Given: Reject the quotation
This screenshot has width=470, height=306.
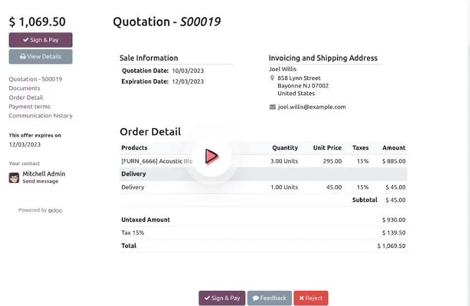Looking at the screenshot, I should coord(310,298).
